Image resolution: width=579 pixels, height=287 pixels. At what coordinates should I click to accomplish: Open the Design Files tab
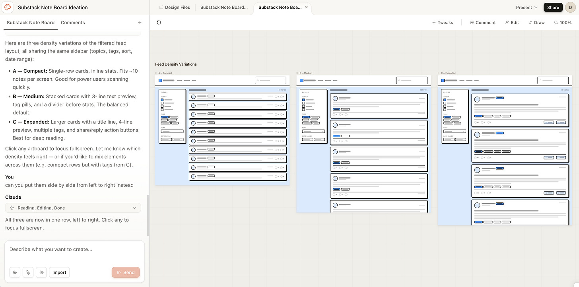coord(175,7)
